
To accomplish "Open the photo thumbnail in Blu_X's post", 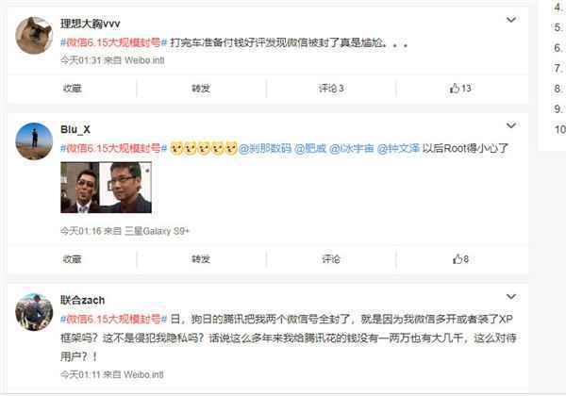I will (x=106, y=188).
